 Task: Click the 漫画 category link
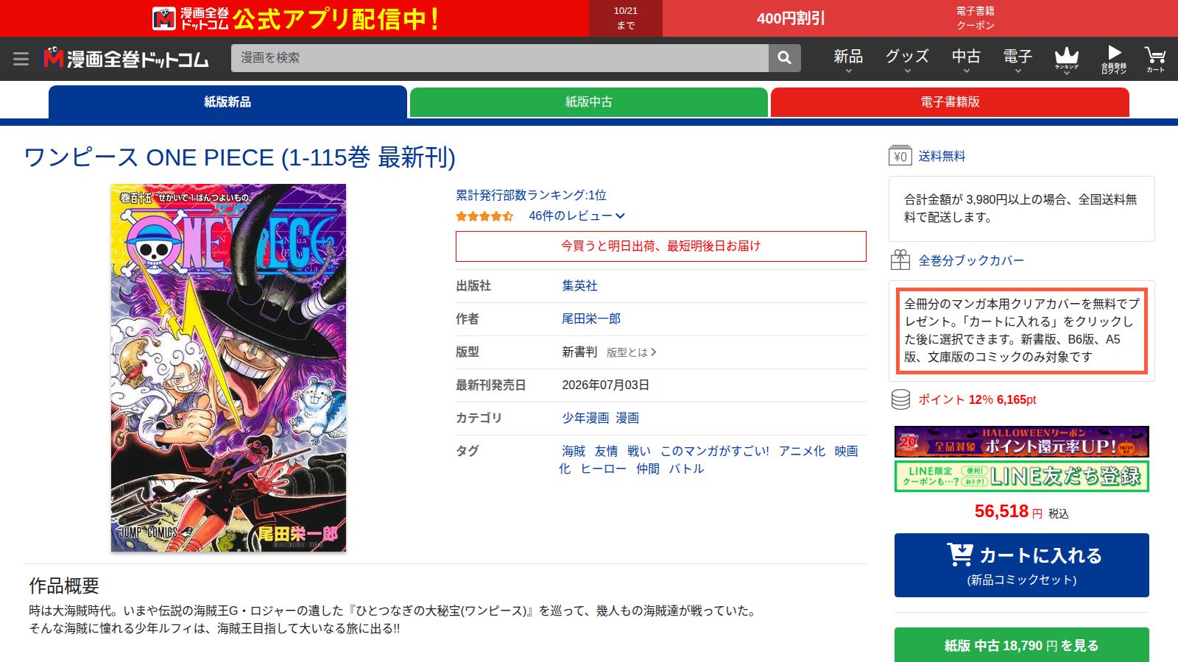tap(627, 418)
